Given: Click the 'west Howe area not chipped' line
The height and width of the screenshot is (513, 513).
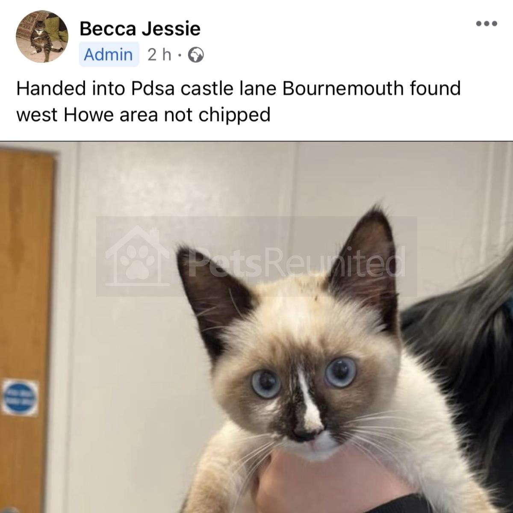Looking at the screenshot, I should (x=144, y=115).
